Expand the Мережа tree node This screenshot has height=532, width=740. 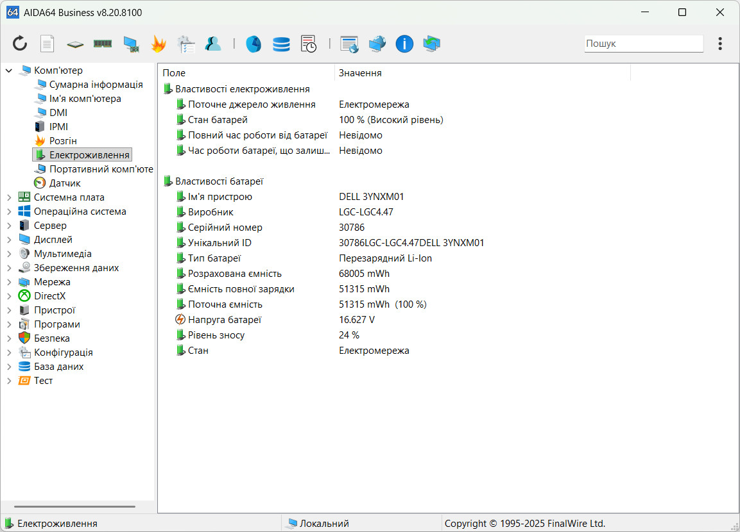(x=9, y=282)
